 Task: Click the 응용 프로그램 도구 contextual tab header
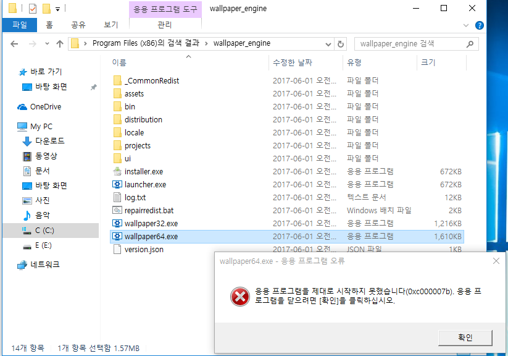pyautogui.click(x=165, y=9)
